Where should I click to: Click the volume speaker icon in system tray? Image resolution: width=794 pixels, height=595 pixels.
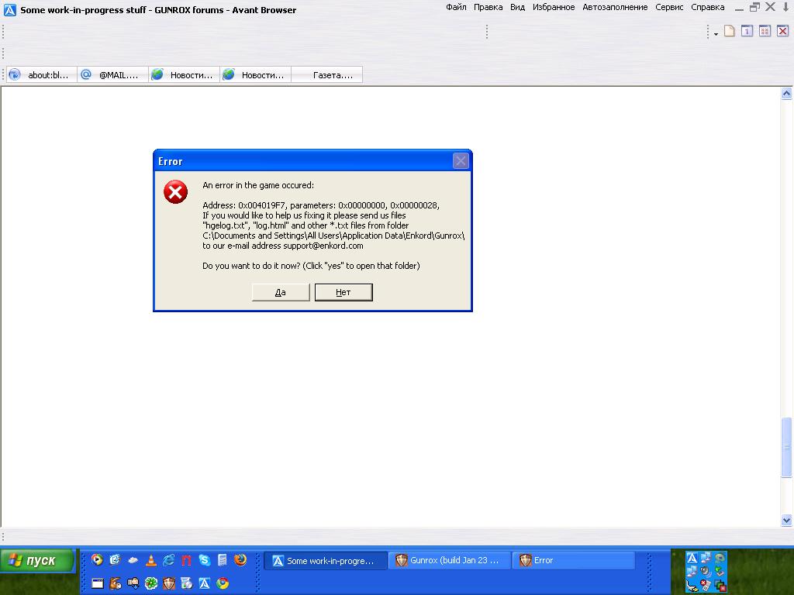[705, 571]
